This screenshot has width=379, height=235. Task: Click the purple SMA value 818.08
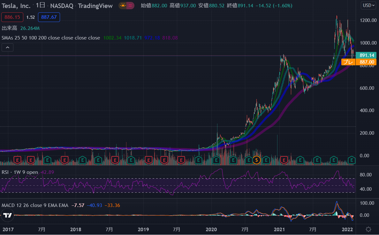[x=170, y=38]
